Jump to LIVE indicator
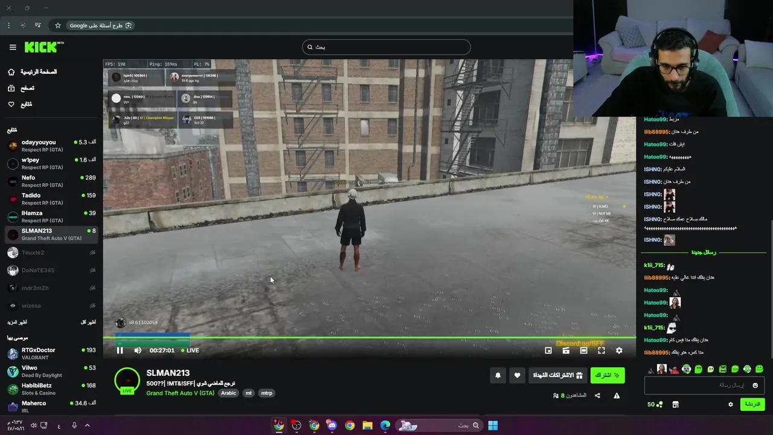773x435 pixels. (x=190, y=350)
